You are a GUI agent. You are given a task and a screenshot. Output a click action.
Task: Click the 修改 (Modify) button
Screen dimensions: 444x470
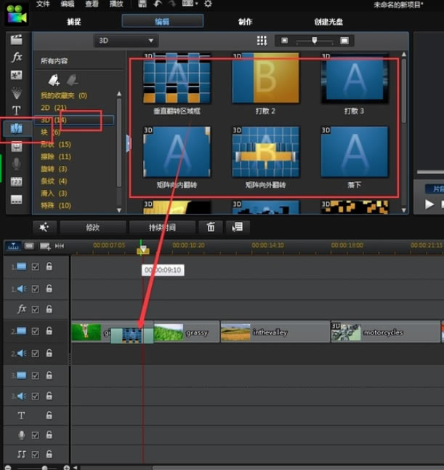[92, 227]
